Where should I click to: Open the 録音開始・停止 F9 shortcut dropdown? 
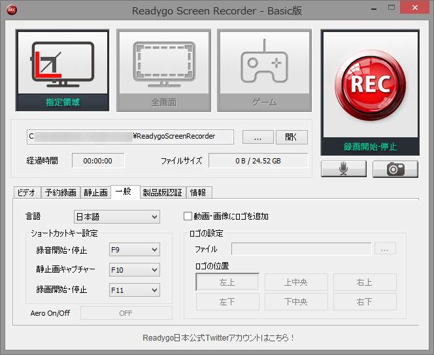pyautogui.click(x=134, y=250)
